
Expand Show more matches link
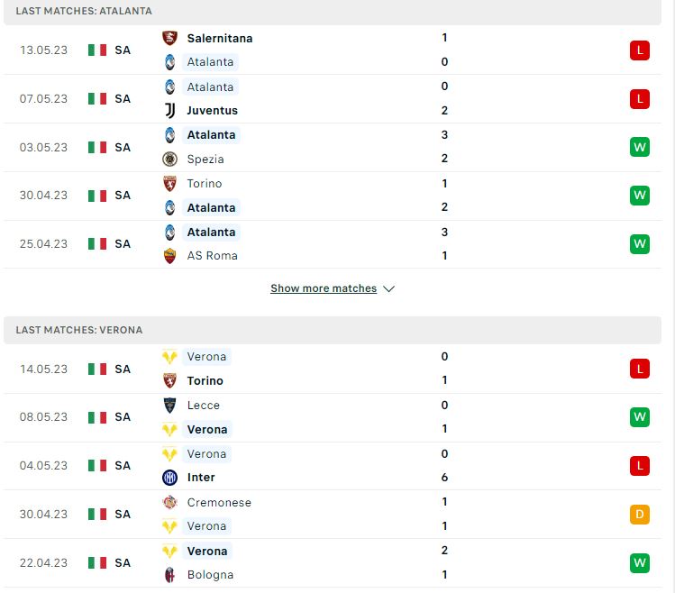click(324, 288)
